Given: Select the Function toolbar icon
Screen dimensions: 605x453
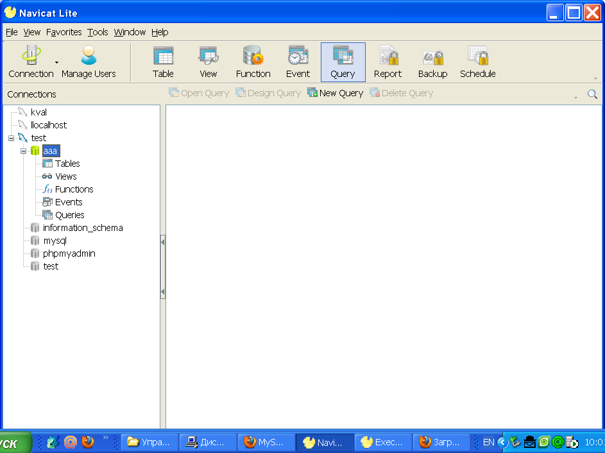Looking at the screenshot, I should tap(253, 62).
